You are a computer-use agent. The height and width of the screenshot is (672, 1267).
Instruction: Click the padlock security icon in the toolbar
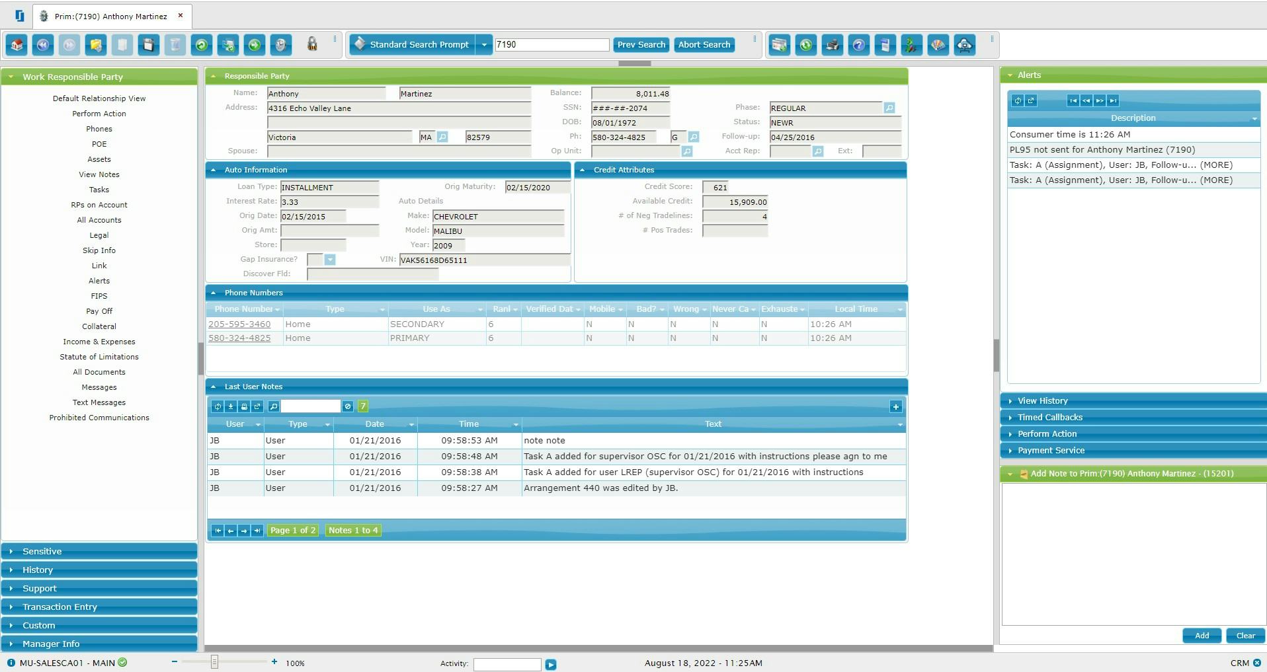coord(311,44)
